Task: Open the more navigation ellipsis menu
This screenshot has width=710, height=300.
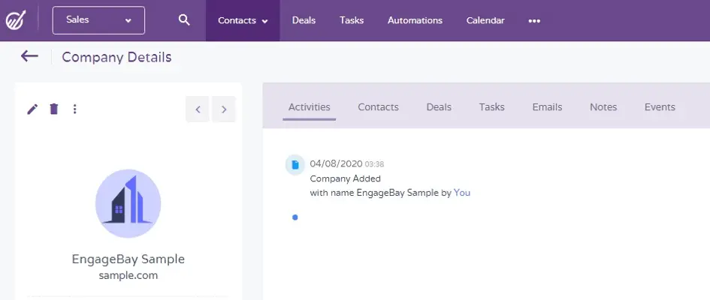Action: 534,21
